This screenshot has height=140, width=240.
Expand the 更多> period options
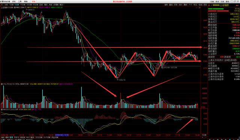pos(62,5)
